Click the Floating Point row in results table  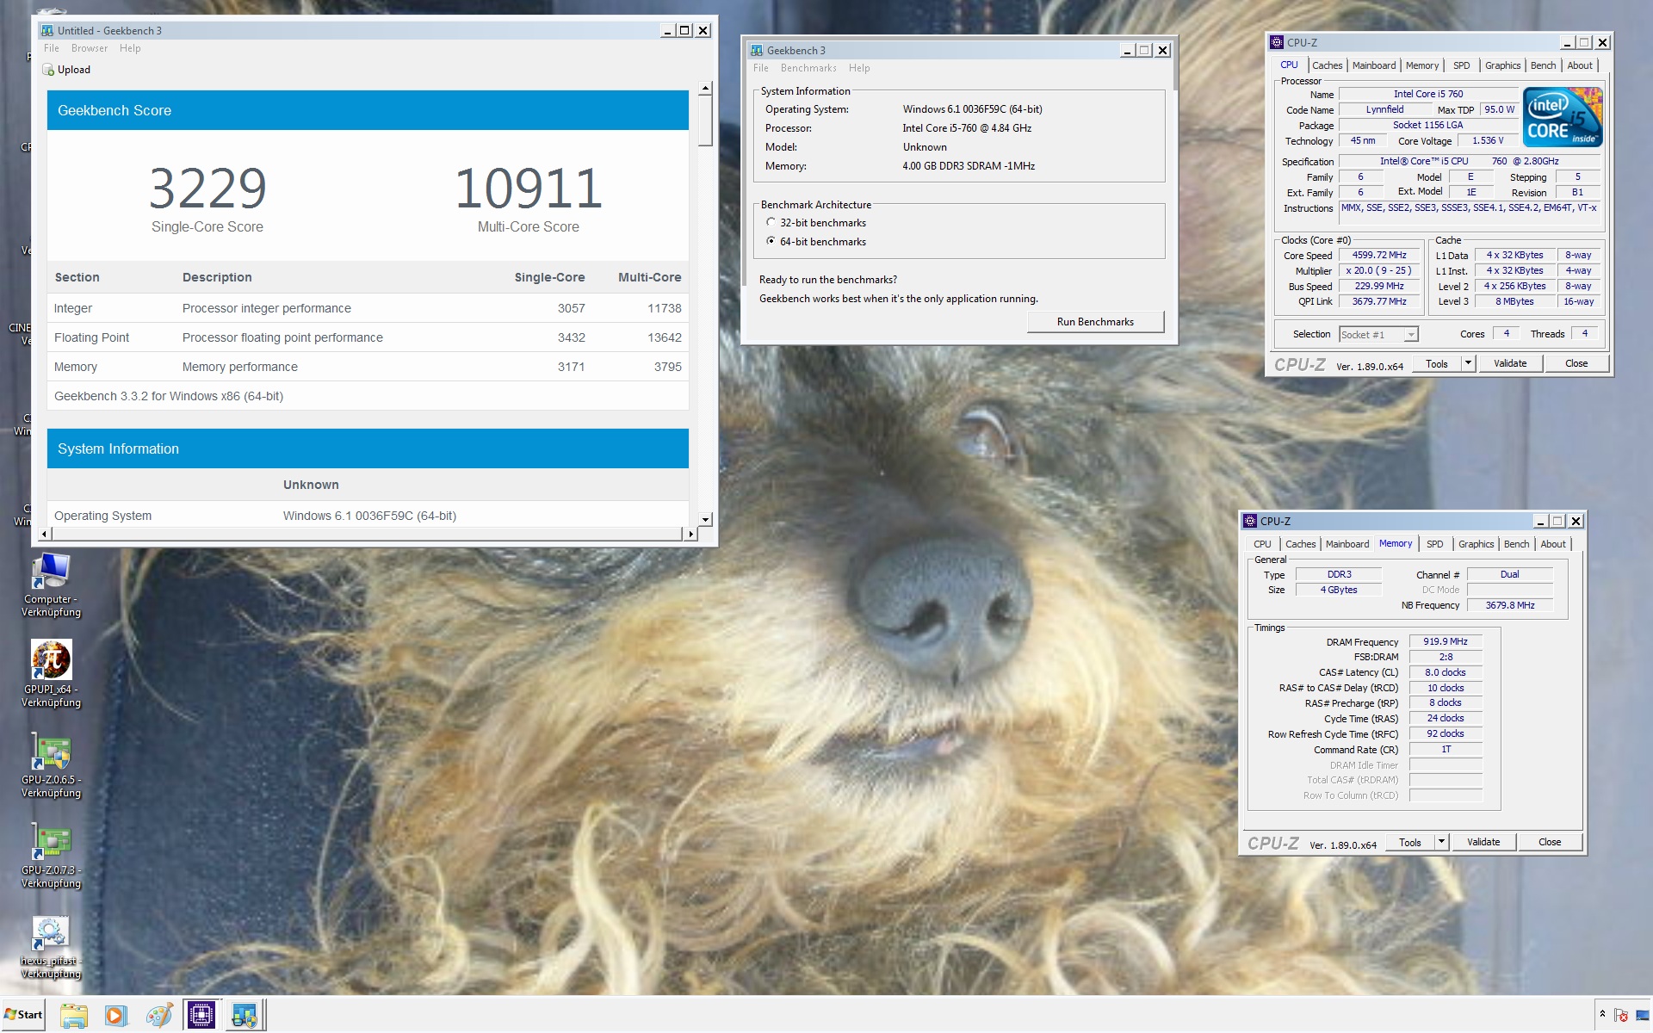click(x=368, y=337)
